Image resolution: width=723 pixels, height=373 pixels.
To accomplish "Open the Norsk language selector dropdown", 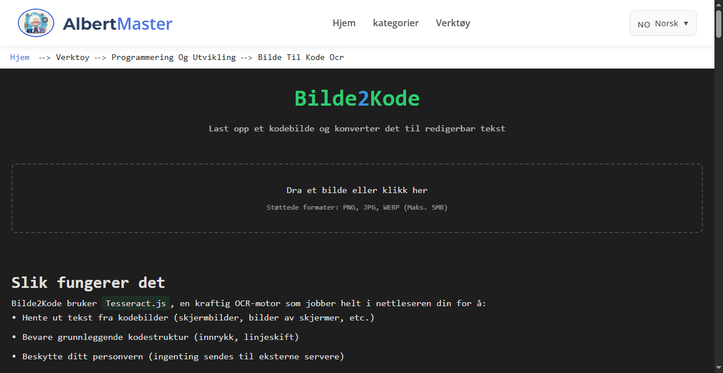I will pos(662,23).
